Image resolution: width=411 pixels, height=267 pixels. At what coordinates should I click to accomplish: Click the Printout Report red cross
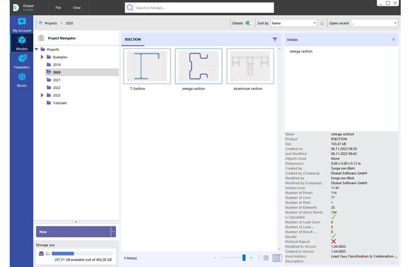(x=334, y=241)
